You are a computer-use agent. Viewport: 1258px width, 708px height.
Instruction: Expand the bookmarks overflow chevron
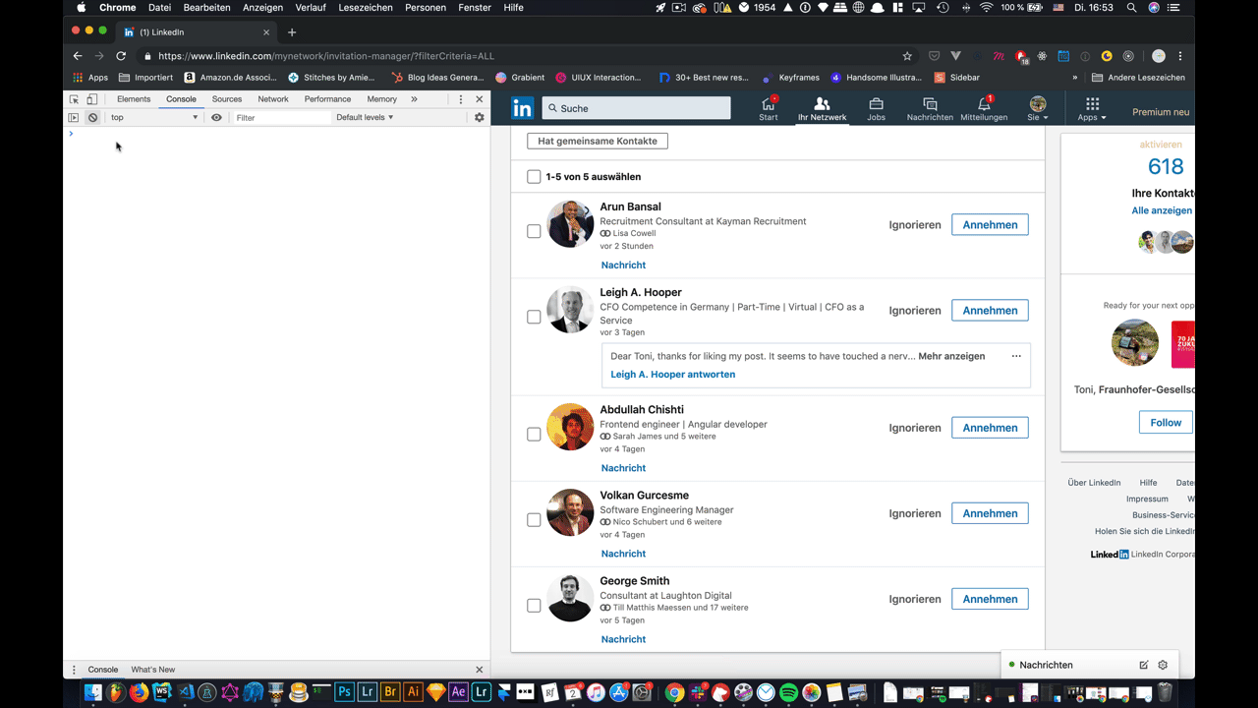[x=1074, y=78]
